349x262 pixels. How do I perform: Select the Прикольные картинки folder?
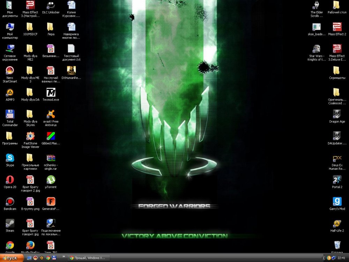pos(30,162)
